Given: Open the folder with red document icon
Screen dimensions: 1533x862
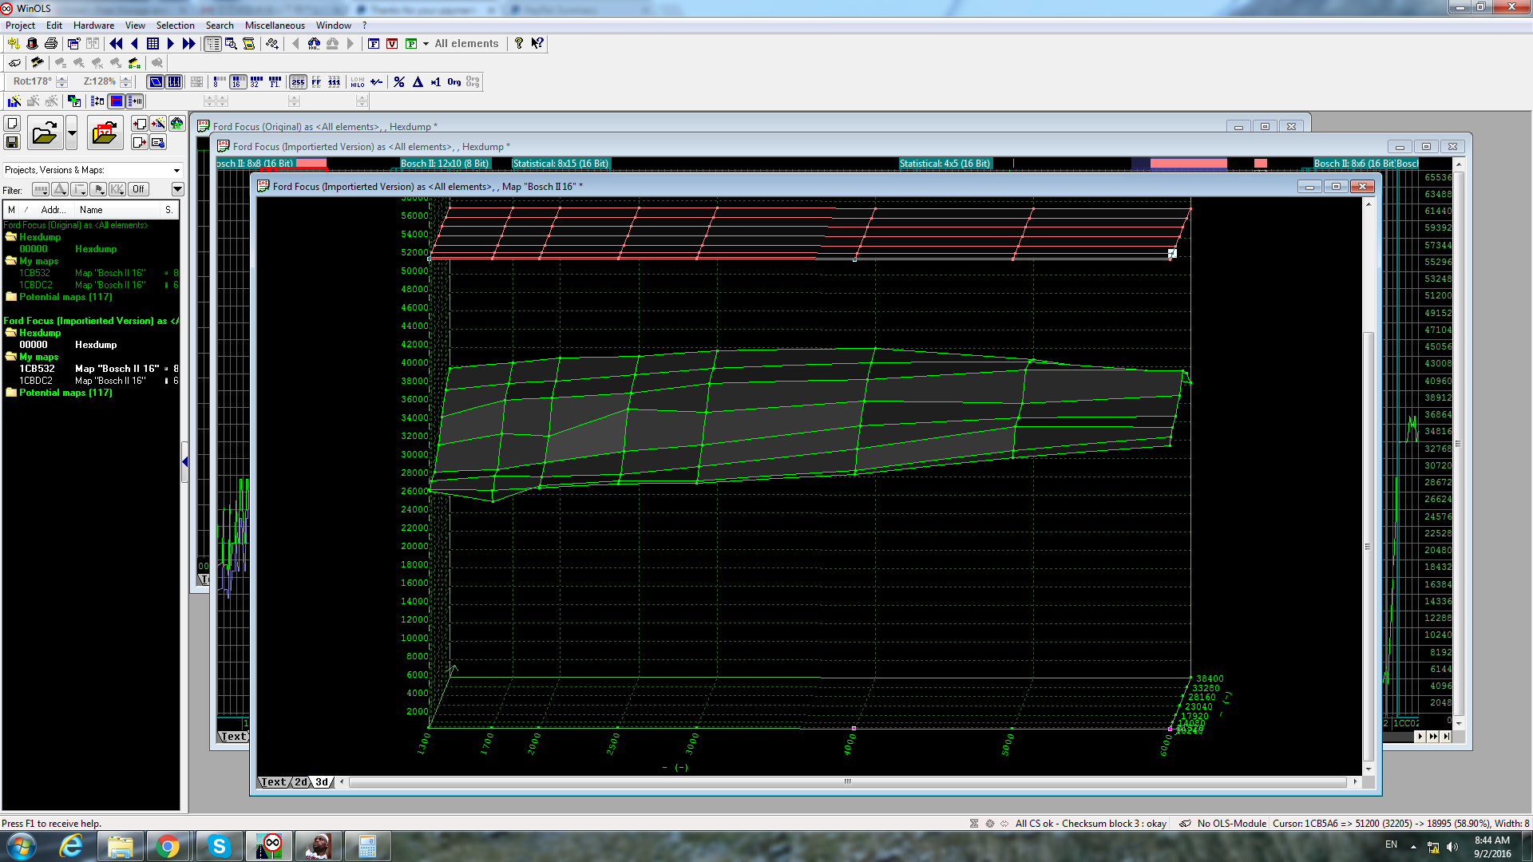Looking at the screenshot, I should tap(105, 132).
